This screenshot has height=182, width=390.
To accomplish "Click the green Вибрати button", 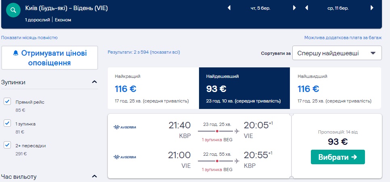I will pos(338,157).
